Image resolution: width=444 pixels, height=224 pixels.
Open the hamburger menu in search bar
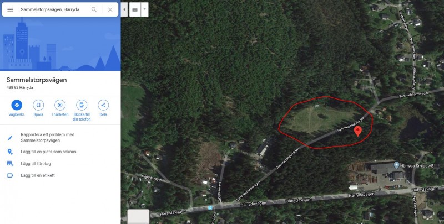[10, 9]
